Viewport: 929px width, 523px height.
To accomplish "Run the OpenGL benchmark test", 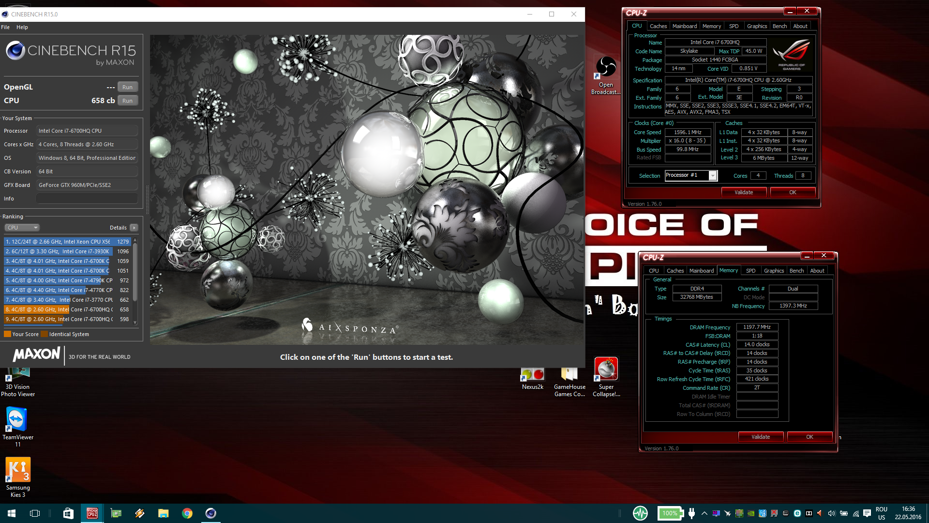I will click(x=127, y=87).
